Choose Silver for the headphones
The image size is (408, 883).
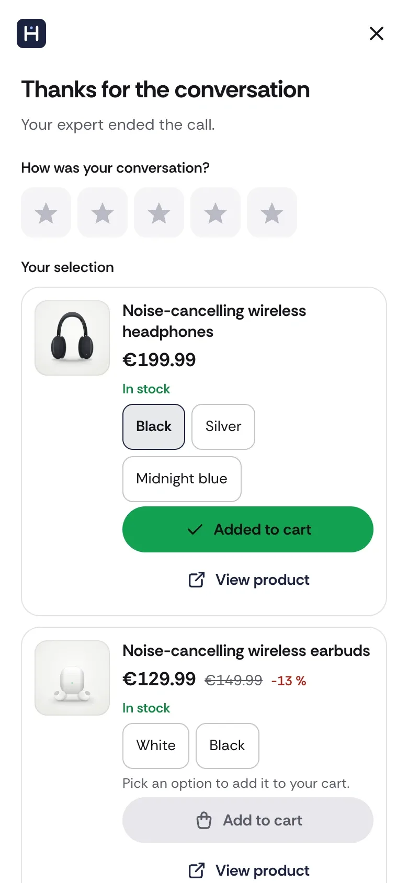tap(223, 427)
